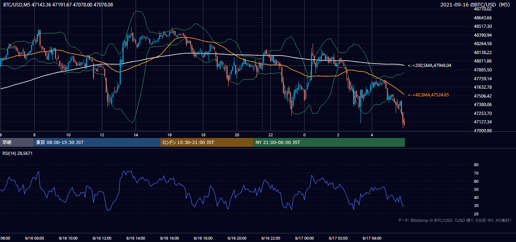Click RSI scale label 40

point(476,197)
